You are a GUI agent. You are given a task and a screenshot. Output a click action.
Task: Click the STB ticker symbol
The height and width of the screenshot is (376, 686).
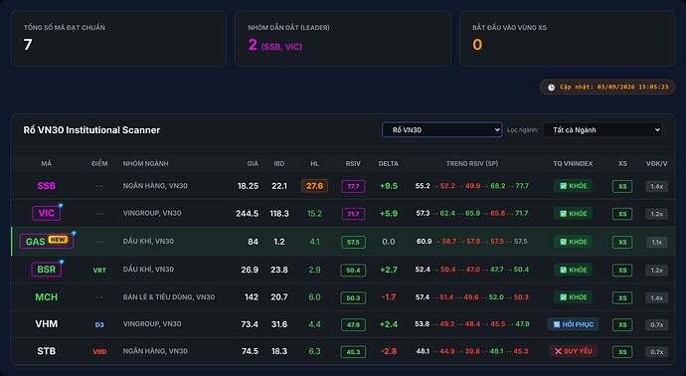[47, 351]
